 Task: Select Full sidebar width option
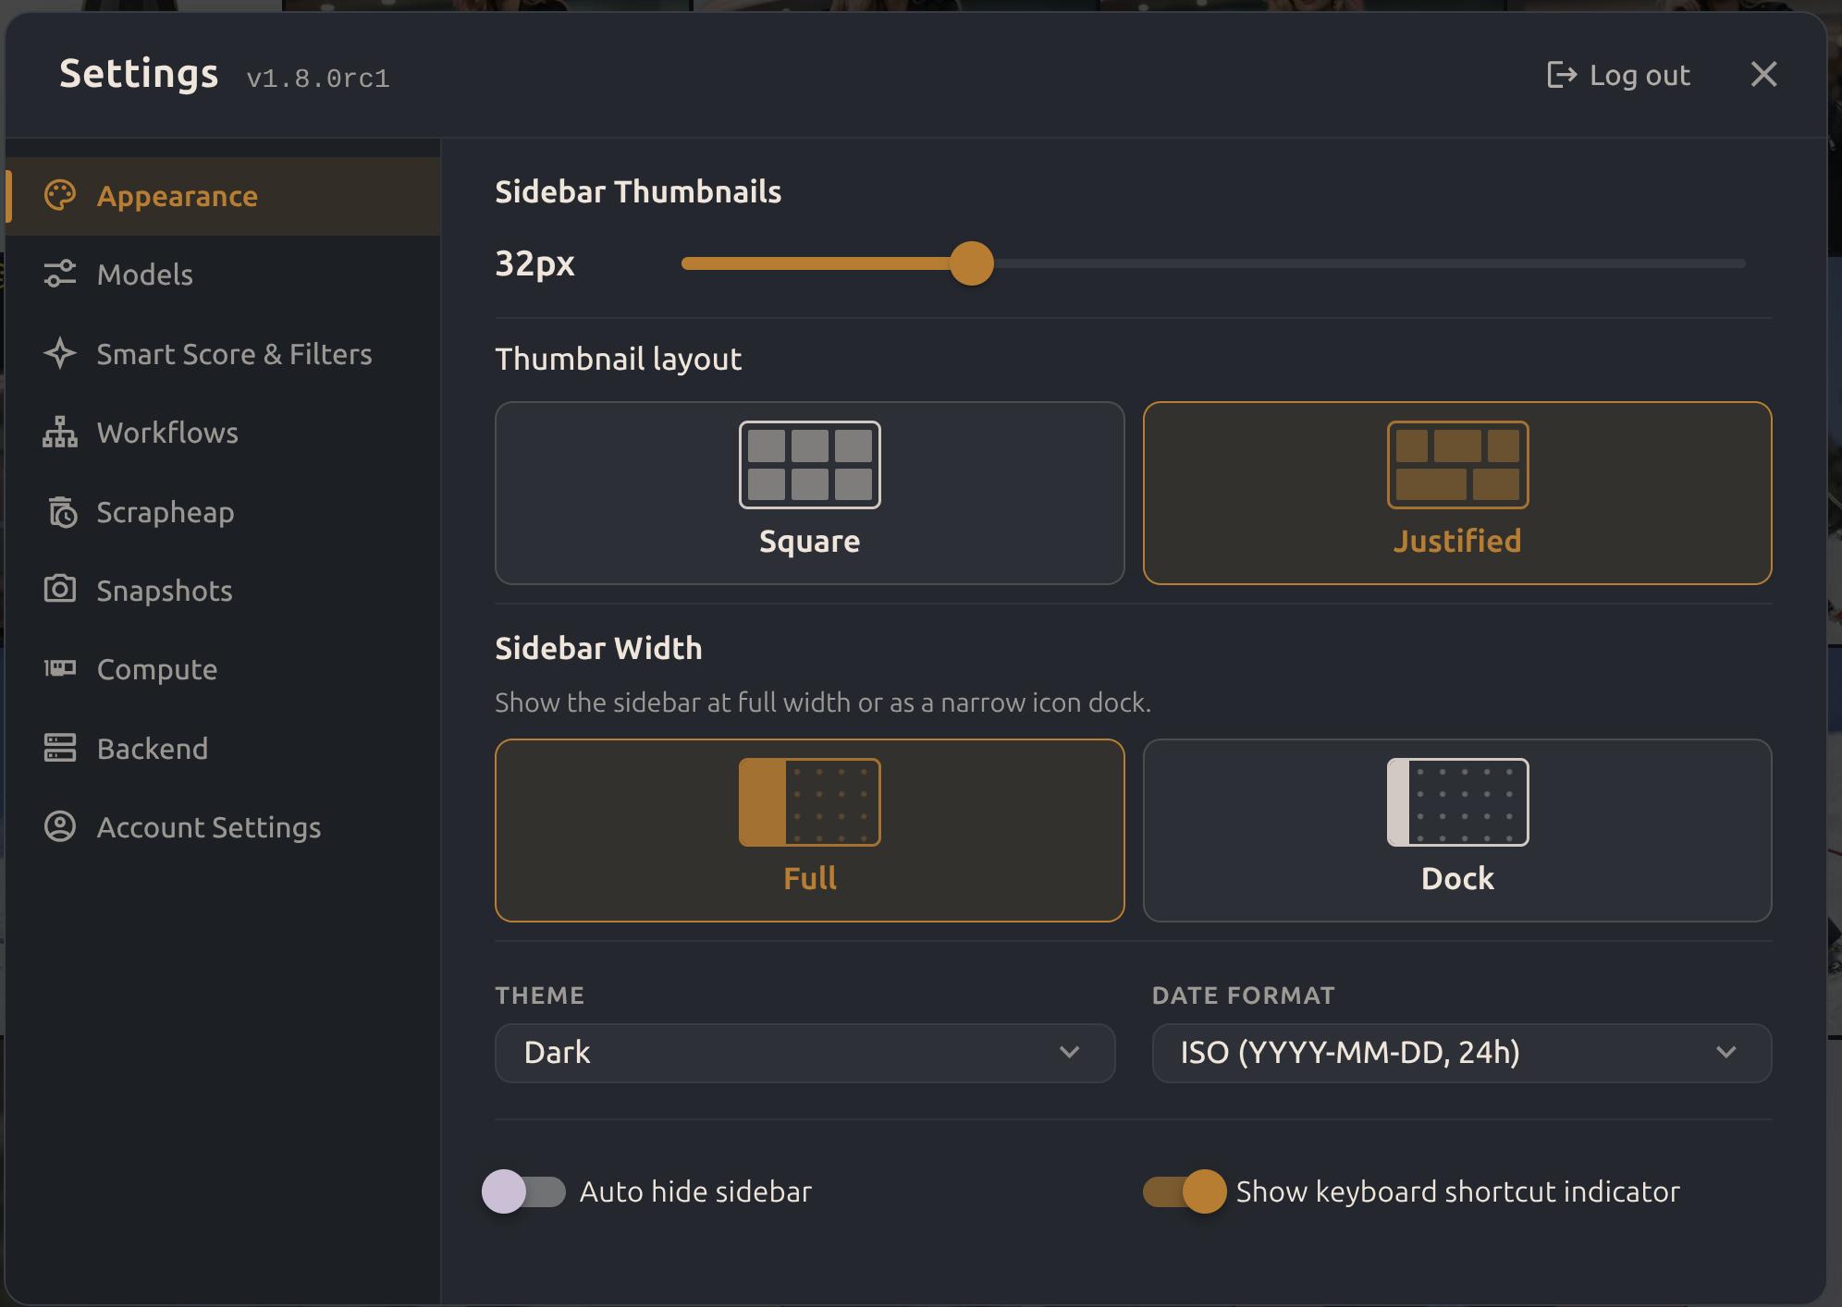coord(809,830)
